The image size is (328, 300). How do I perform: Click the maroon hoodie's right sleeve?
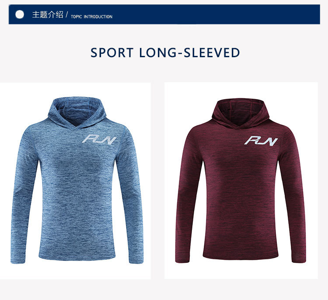coord(293,194)
